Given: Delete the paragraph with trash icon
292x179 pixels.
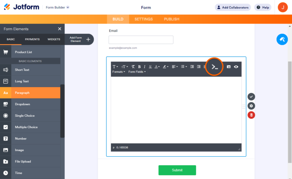Looking at the screenshot, I should coord(251,115).
